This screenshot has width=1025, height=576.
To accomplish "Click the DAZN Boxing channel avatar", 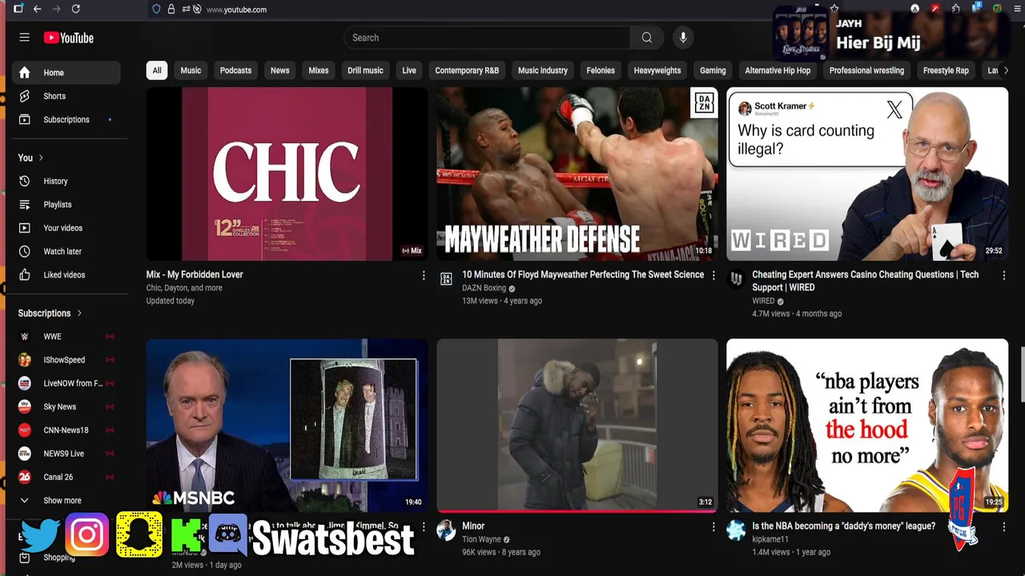I will pyautogui.click(x=446, y=279).
